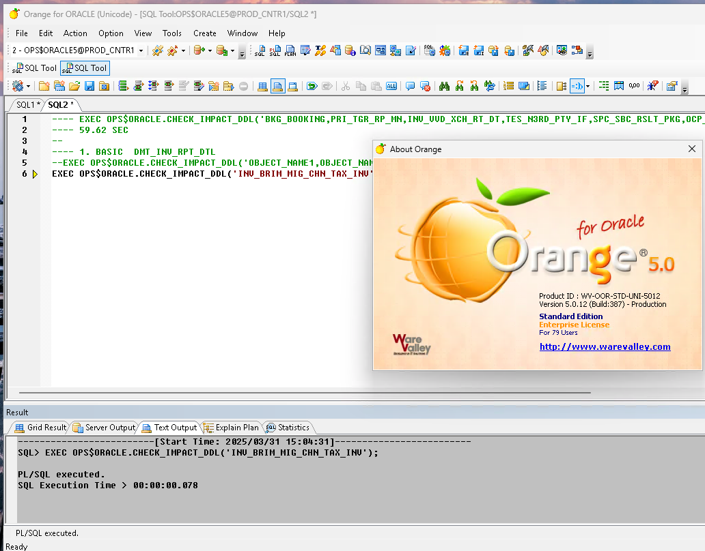Expand the arrow next to ':b' button
The width and height of the screenshot is (705, 551).
coord(587,86)
